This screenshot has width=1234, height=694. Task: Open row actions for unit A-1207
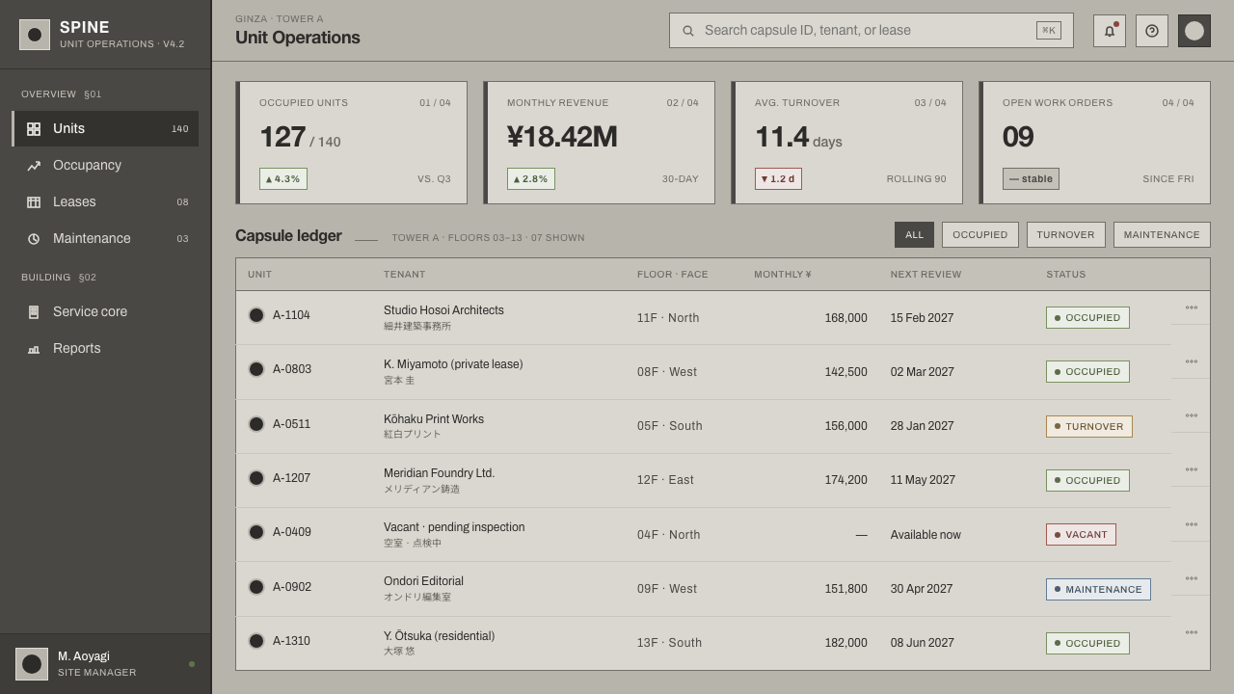1192,469
